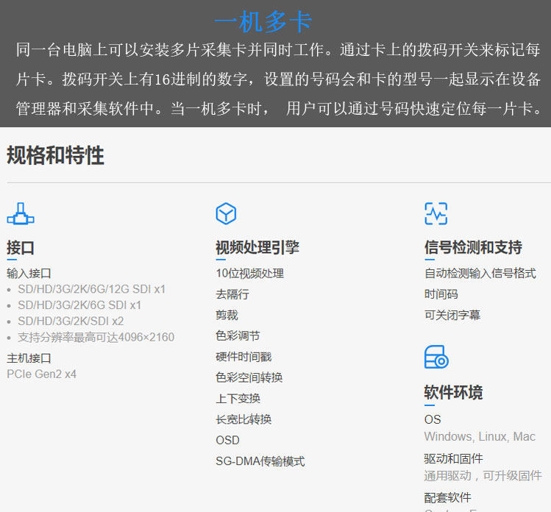Image resolution: width=551 pixels, height=512 pixels.
Task: Click the Windows, Linux, Mac OS text
Action: click(480, 436)
